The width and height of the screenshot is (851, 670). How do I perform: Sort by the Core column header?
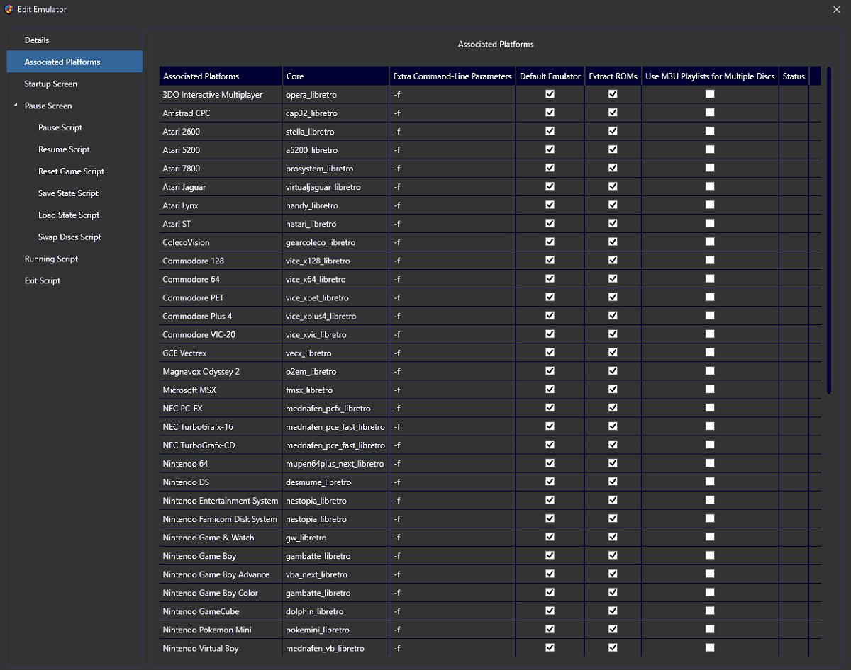335,76
